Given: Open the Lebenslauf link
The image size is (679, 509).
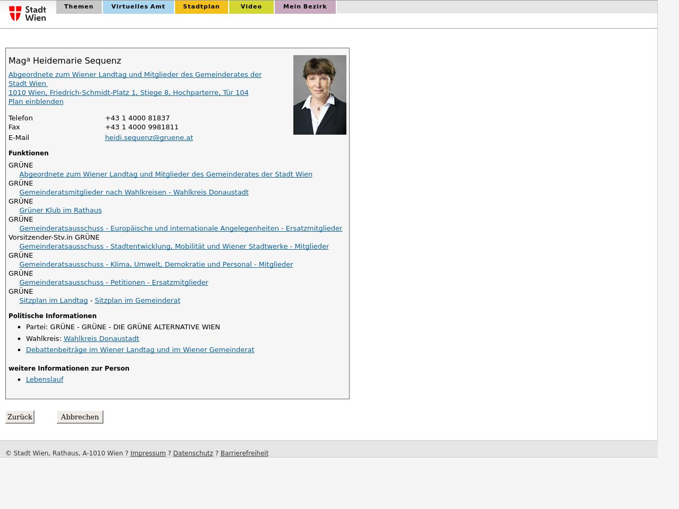Looking at the screenshot, I should click(x=45, y=380).
